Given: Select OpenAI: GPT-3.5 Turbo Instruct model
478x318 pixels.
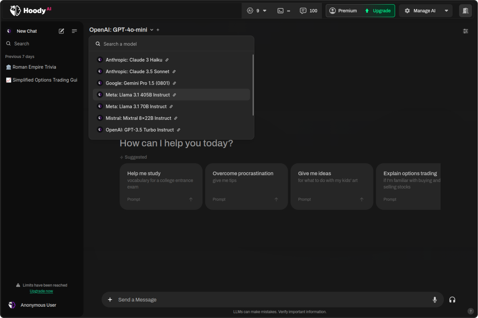Looking at the screenshot, I should click(171, 130).
